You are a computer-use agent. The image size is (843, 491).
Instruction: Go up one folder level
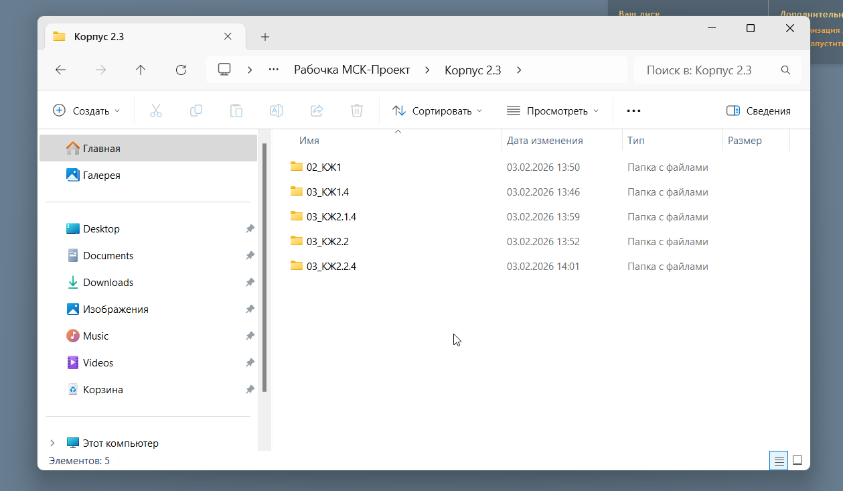[141, 70]
